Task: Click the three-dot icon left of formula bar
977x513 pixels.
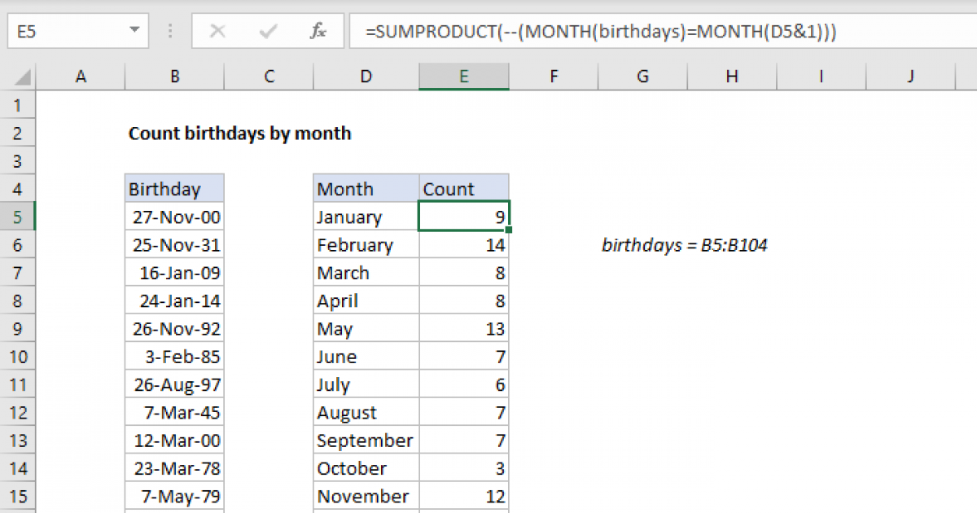Action: coord(169,31)
